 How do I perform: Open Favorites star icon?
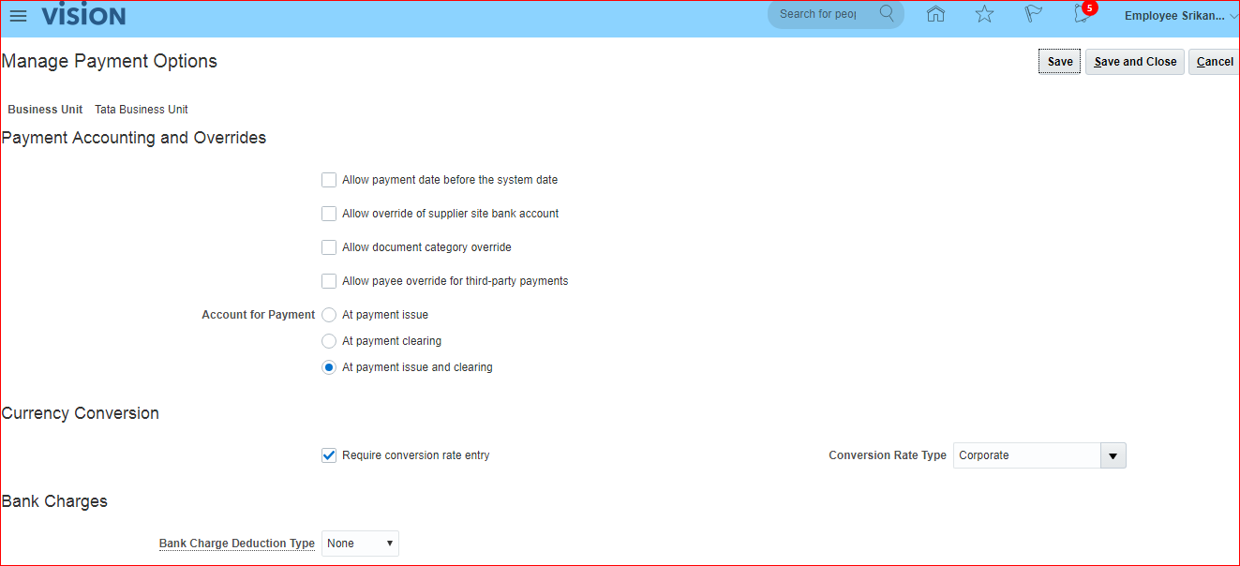coord(984,14)
